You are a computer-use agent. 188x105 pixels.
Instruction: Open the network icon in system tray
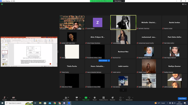(x=172, y=103)
